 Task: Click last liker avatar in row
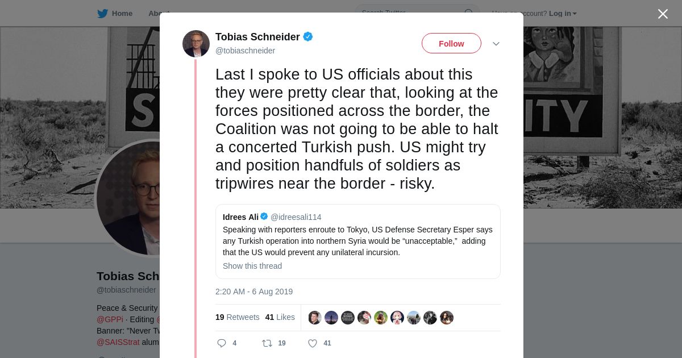[447, 318]
